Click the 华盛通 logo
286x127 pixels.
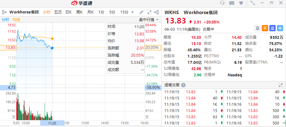[82, 3]
